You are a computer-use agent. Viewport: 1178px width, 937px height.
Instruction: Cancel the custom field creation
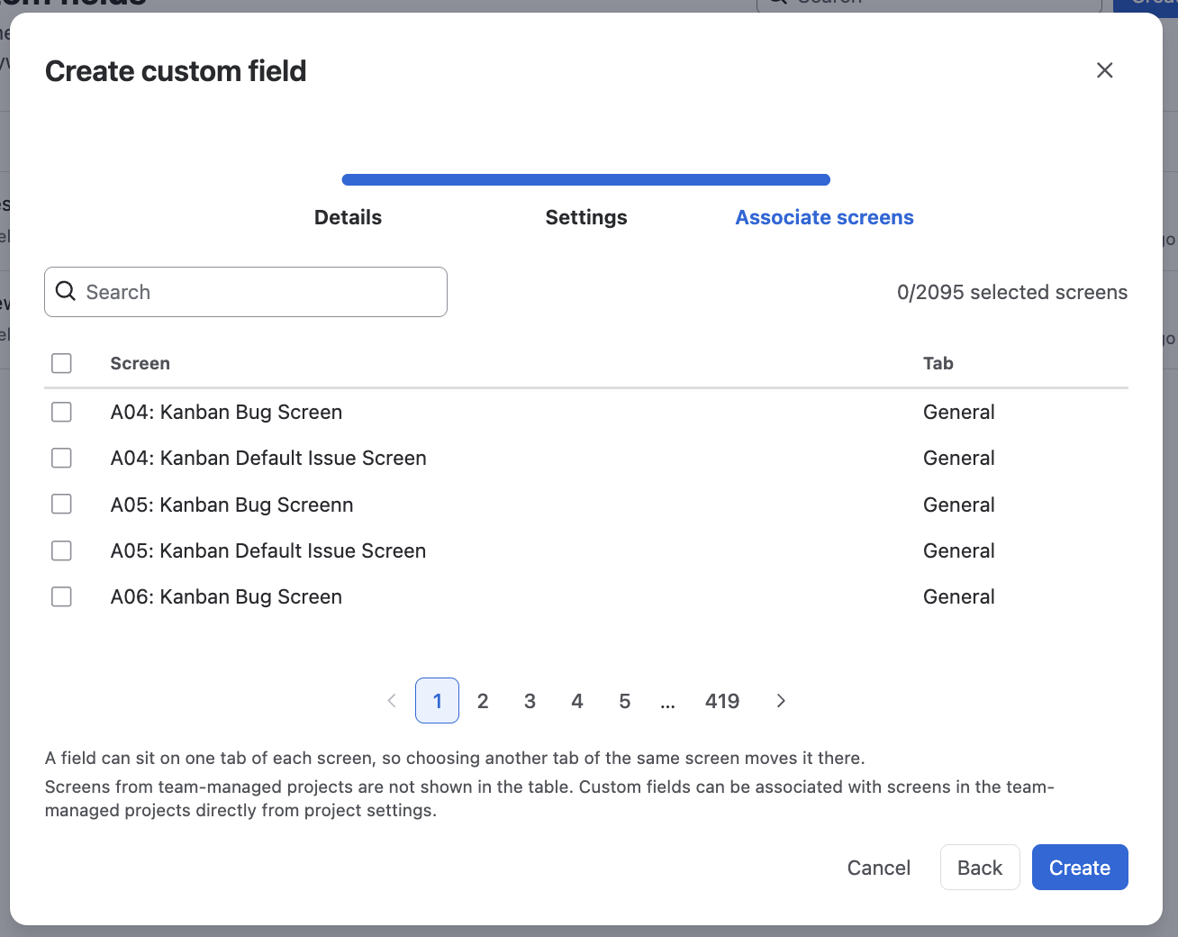pyautogui.click(x=879, y=868)
